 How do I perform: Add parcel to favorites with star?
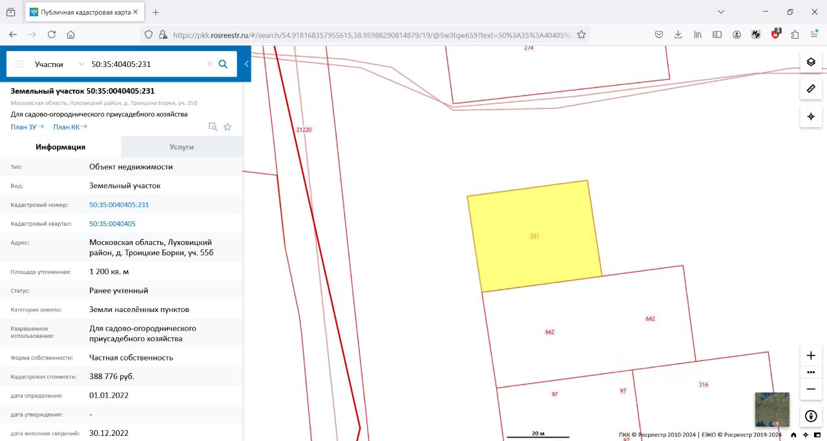[227, 127]
